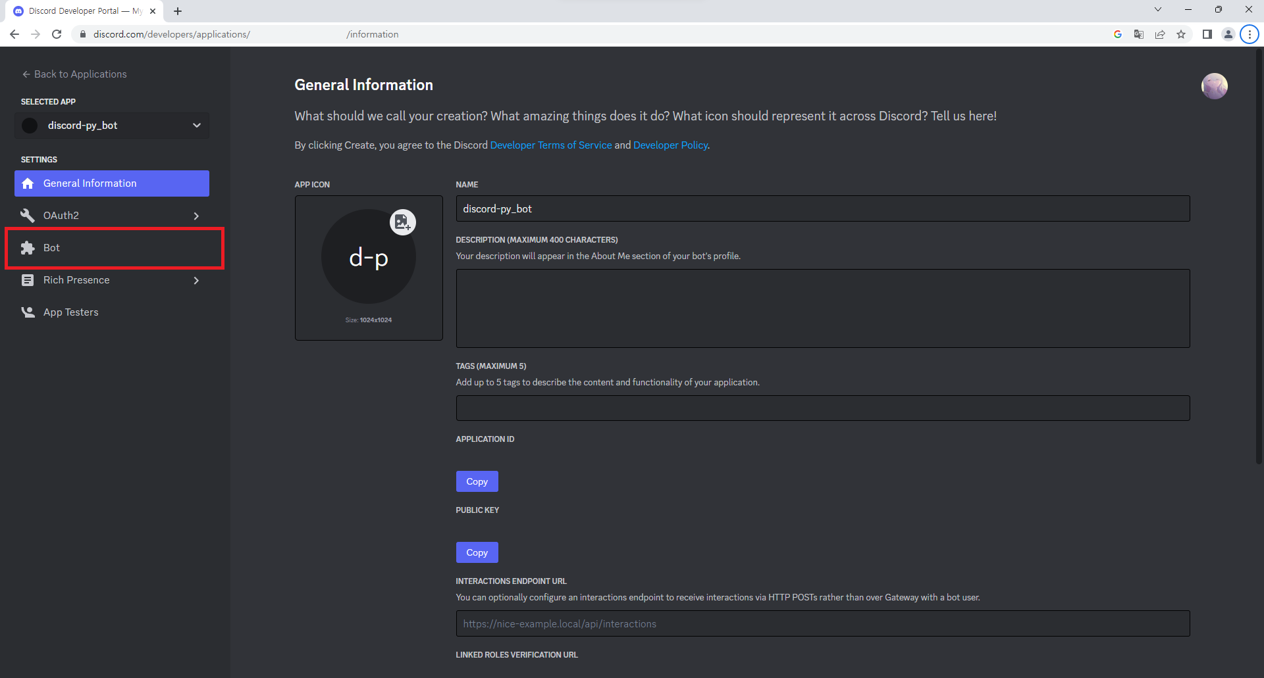Copy the Application ID

[x=477, y=481]
